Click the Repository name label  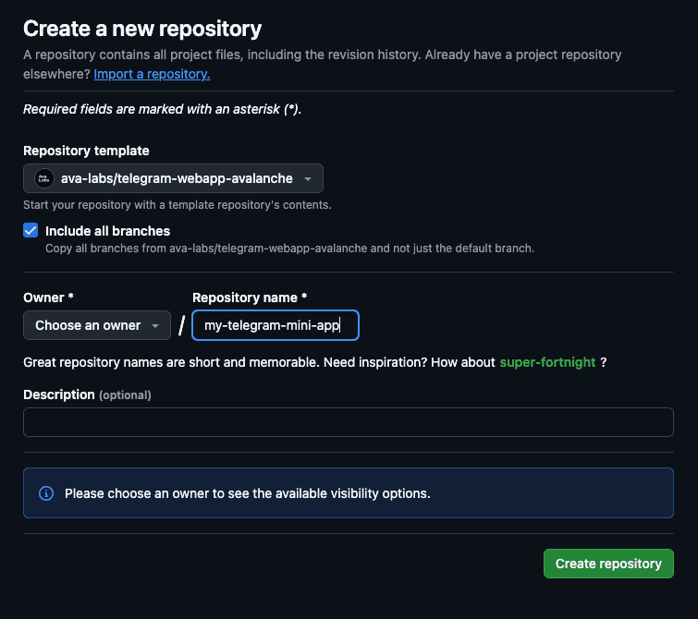[x=250, y=297]
